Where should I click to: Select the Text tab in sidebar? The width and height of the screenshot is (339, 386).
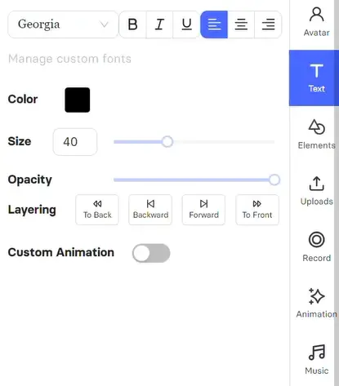point(314,78)
